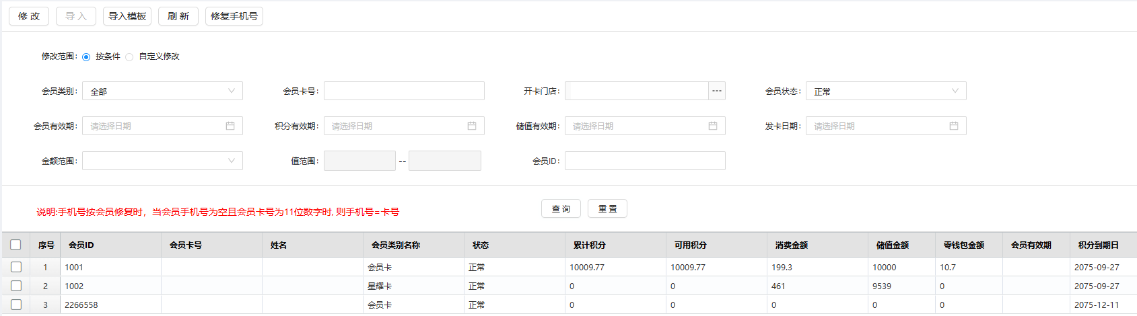Open calendar icon for 储值有效期 date field
Viewport: 1137px width, 316px height.
click(713, 126)
